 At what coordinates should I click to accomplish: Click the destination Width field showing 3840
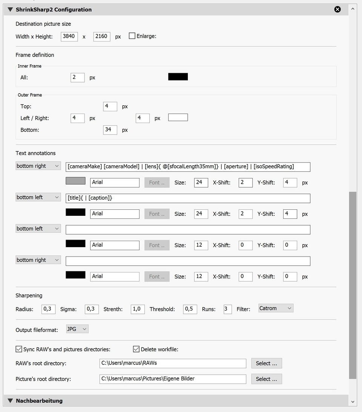[69, 37]
